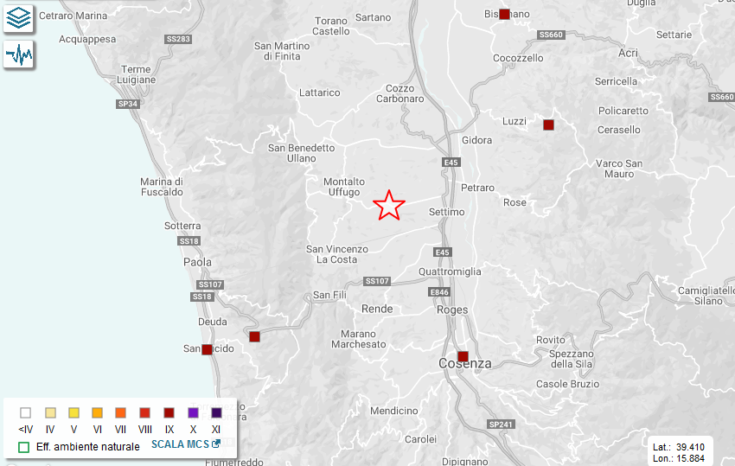Click the intensity square at San Lucido
Image resolution: width=735 pixels, height=466 pixels.
pos(207,349)
